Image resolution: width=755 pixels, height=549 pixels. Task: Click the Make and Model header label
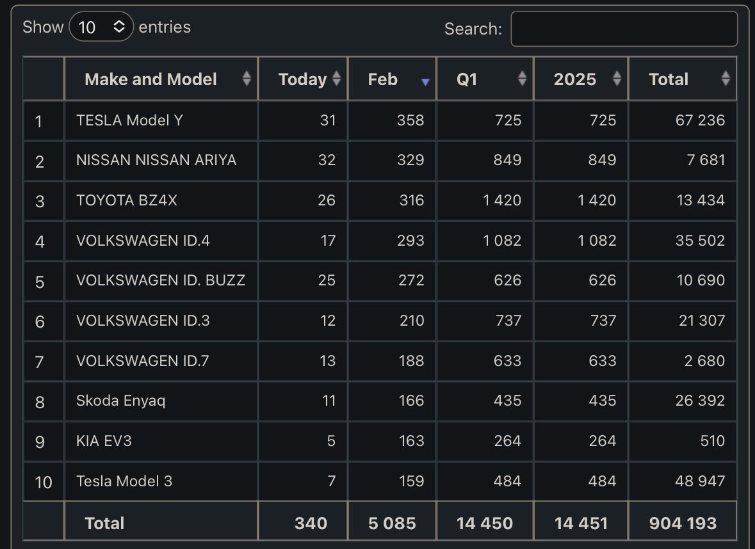150,79
